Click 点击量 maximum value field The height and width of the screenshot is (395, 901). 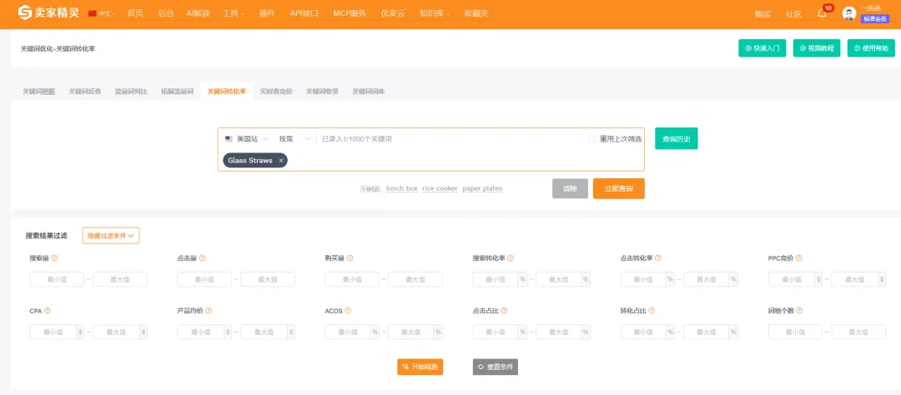pyautogui.click(x=268, y=280)
